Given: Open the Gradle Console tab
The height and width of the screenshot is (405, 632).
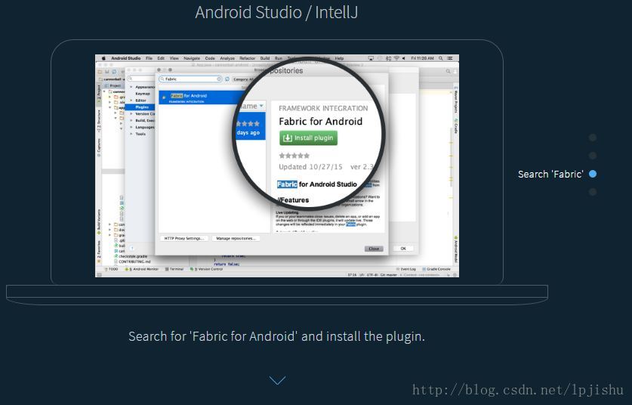Looking at the screenshot, I should tap(436, 269).
